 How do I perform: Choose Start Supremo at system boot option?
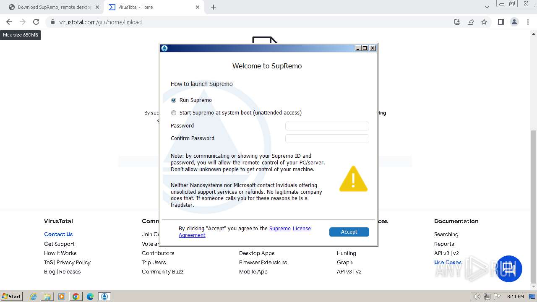coord(174,113)
